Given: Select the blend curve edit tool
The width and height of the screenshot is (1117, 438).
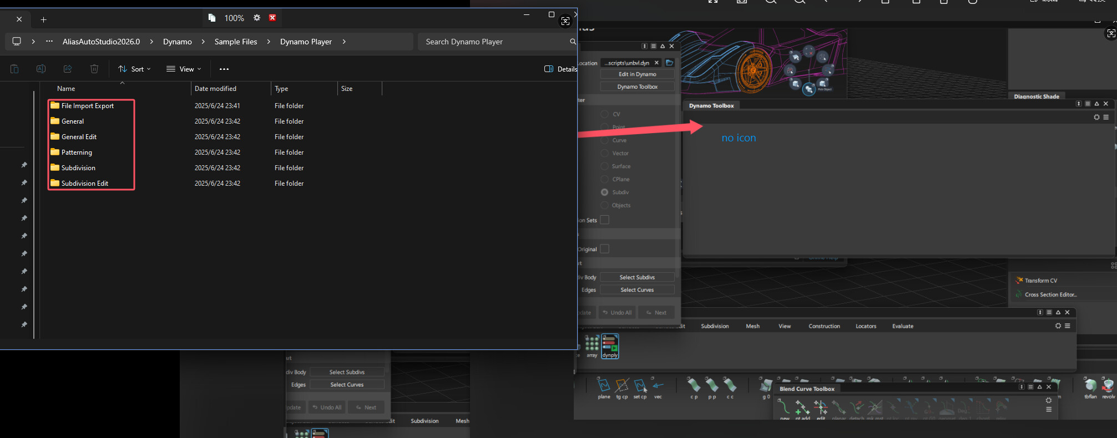Looking at the screenshot, I should pos(821,409).
